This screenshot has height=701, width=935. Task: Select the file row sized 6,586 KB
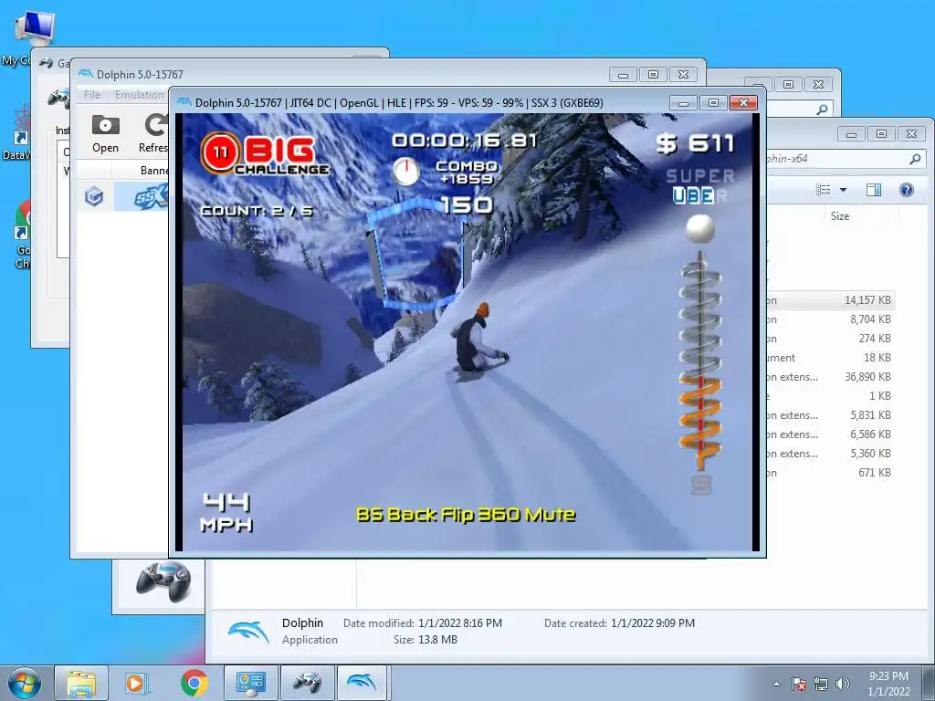(830, 434)
